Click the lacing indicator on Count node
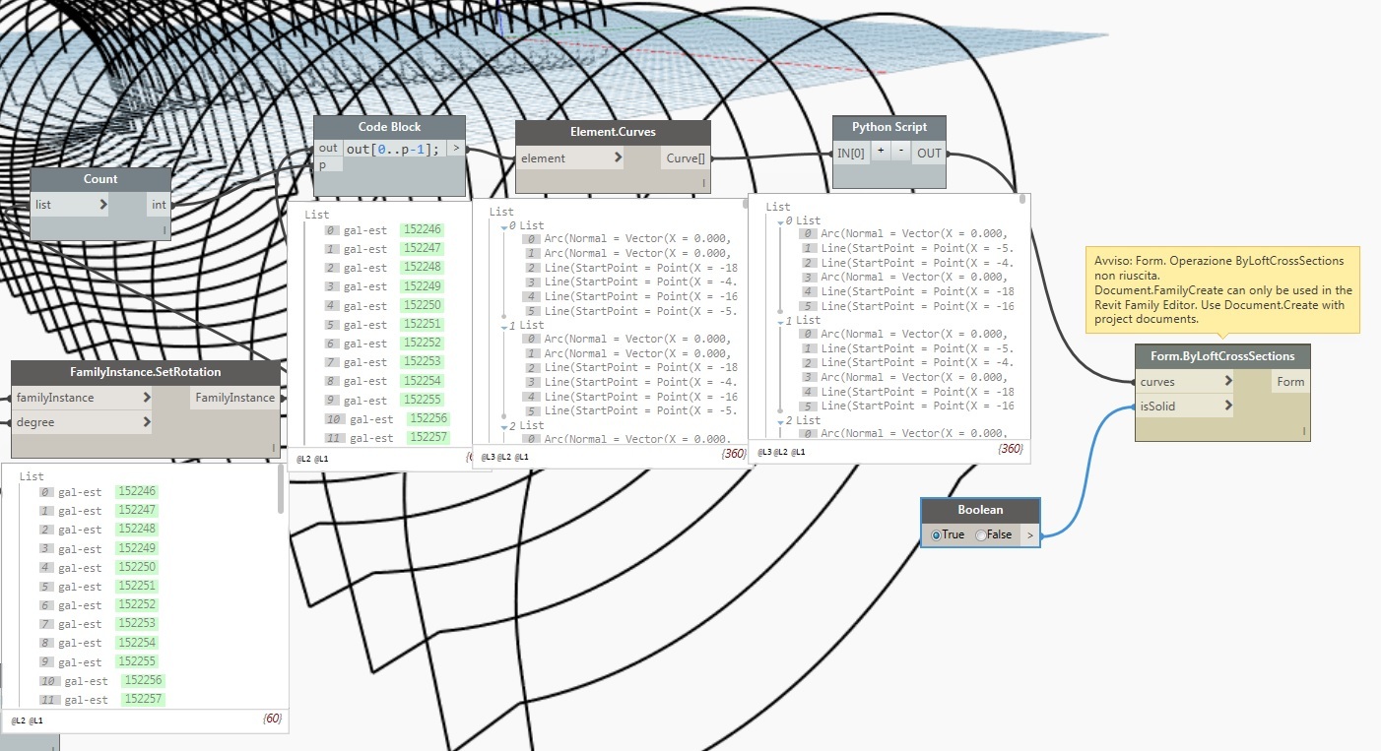 tap(164, 230)
